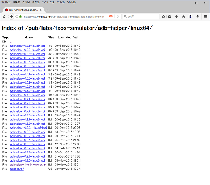Open adbhelper-0.8.1-linux64.xpi
The width and height of the screenshot is (210, 185).
[28, 120]
